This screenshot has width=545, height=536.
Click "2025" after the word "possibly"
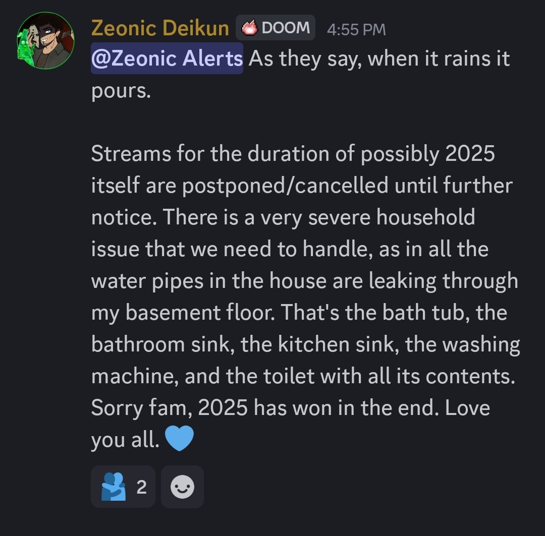[x=470, y=154]
